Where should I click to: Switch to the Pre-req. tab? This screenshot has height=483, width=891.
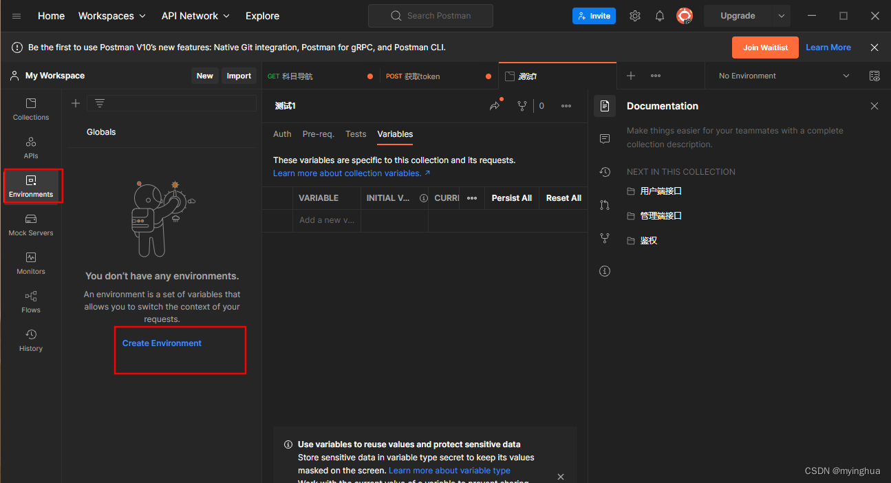(318, 134)
